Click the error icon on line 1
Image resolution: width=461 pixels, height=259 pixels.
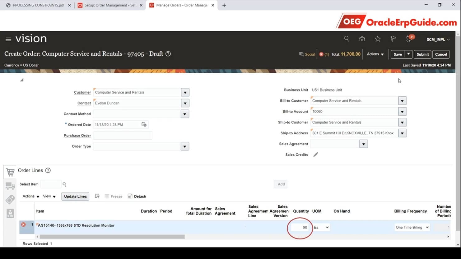[x=23, y=224]
